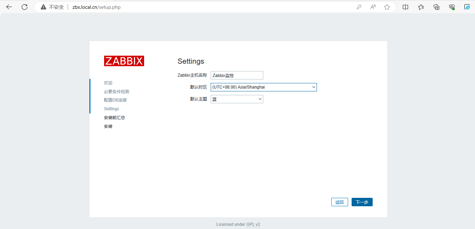Open the GPL v2 license link
475x229 pixels.
[253, 224]
